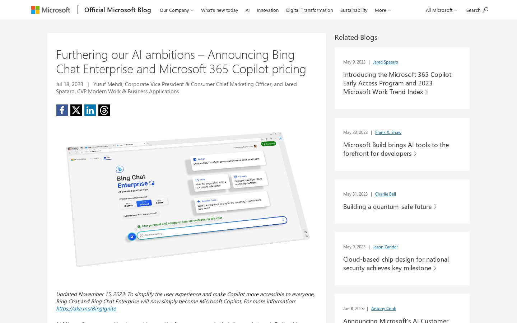Open What's new today section
Screen dimensions: 517x323
219,10
